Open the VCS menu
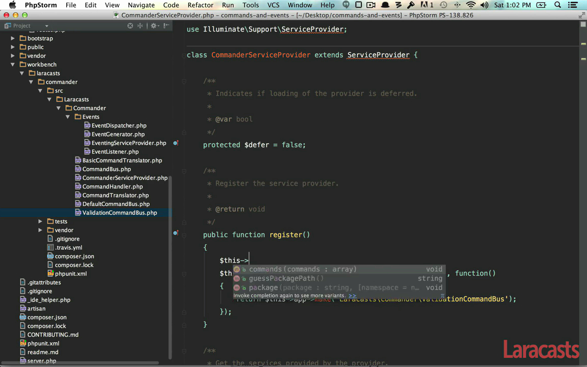Image resolution: width=587 pixels, height=367 pixels. click(273, 5)
